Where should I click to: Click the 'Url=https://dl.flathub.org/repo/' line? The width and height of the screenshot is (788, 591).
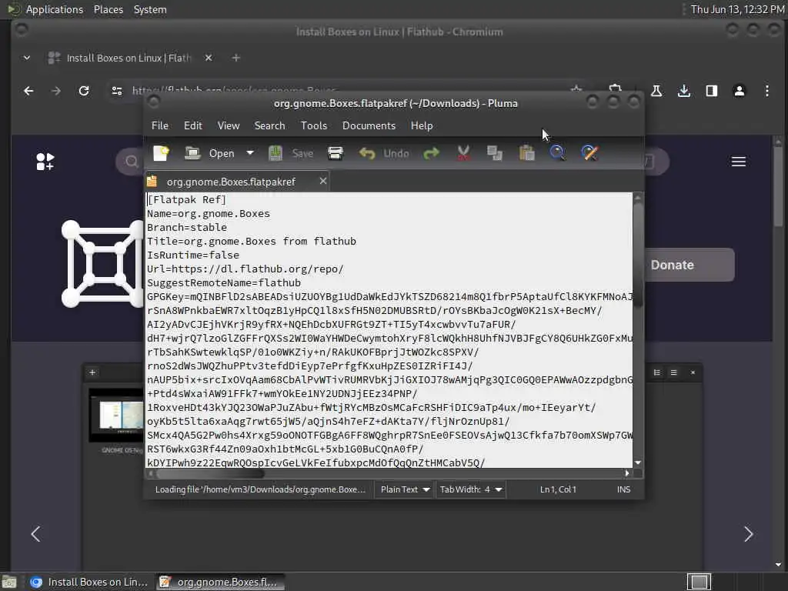click(245, 269)
